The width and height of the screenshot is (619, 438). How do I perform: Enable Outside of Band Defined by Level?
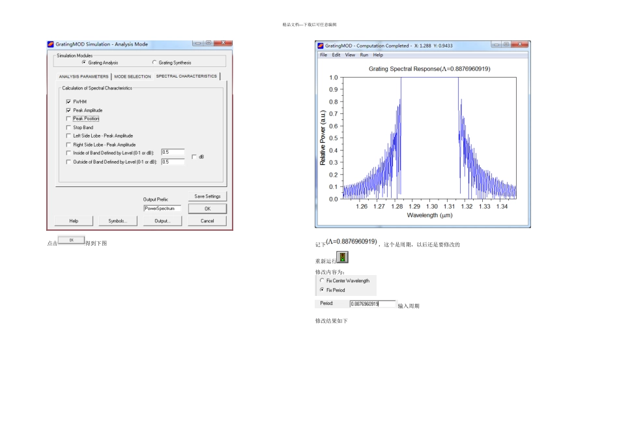[68, 162]
